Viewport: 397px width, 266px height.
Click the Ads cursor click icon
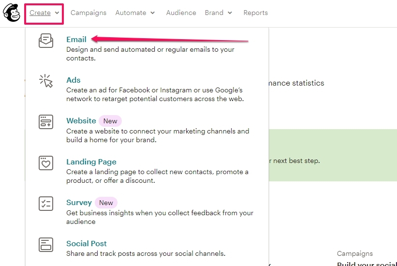pos(46,81)
